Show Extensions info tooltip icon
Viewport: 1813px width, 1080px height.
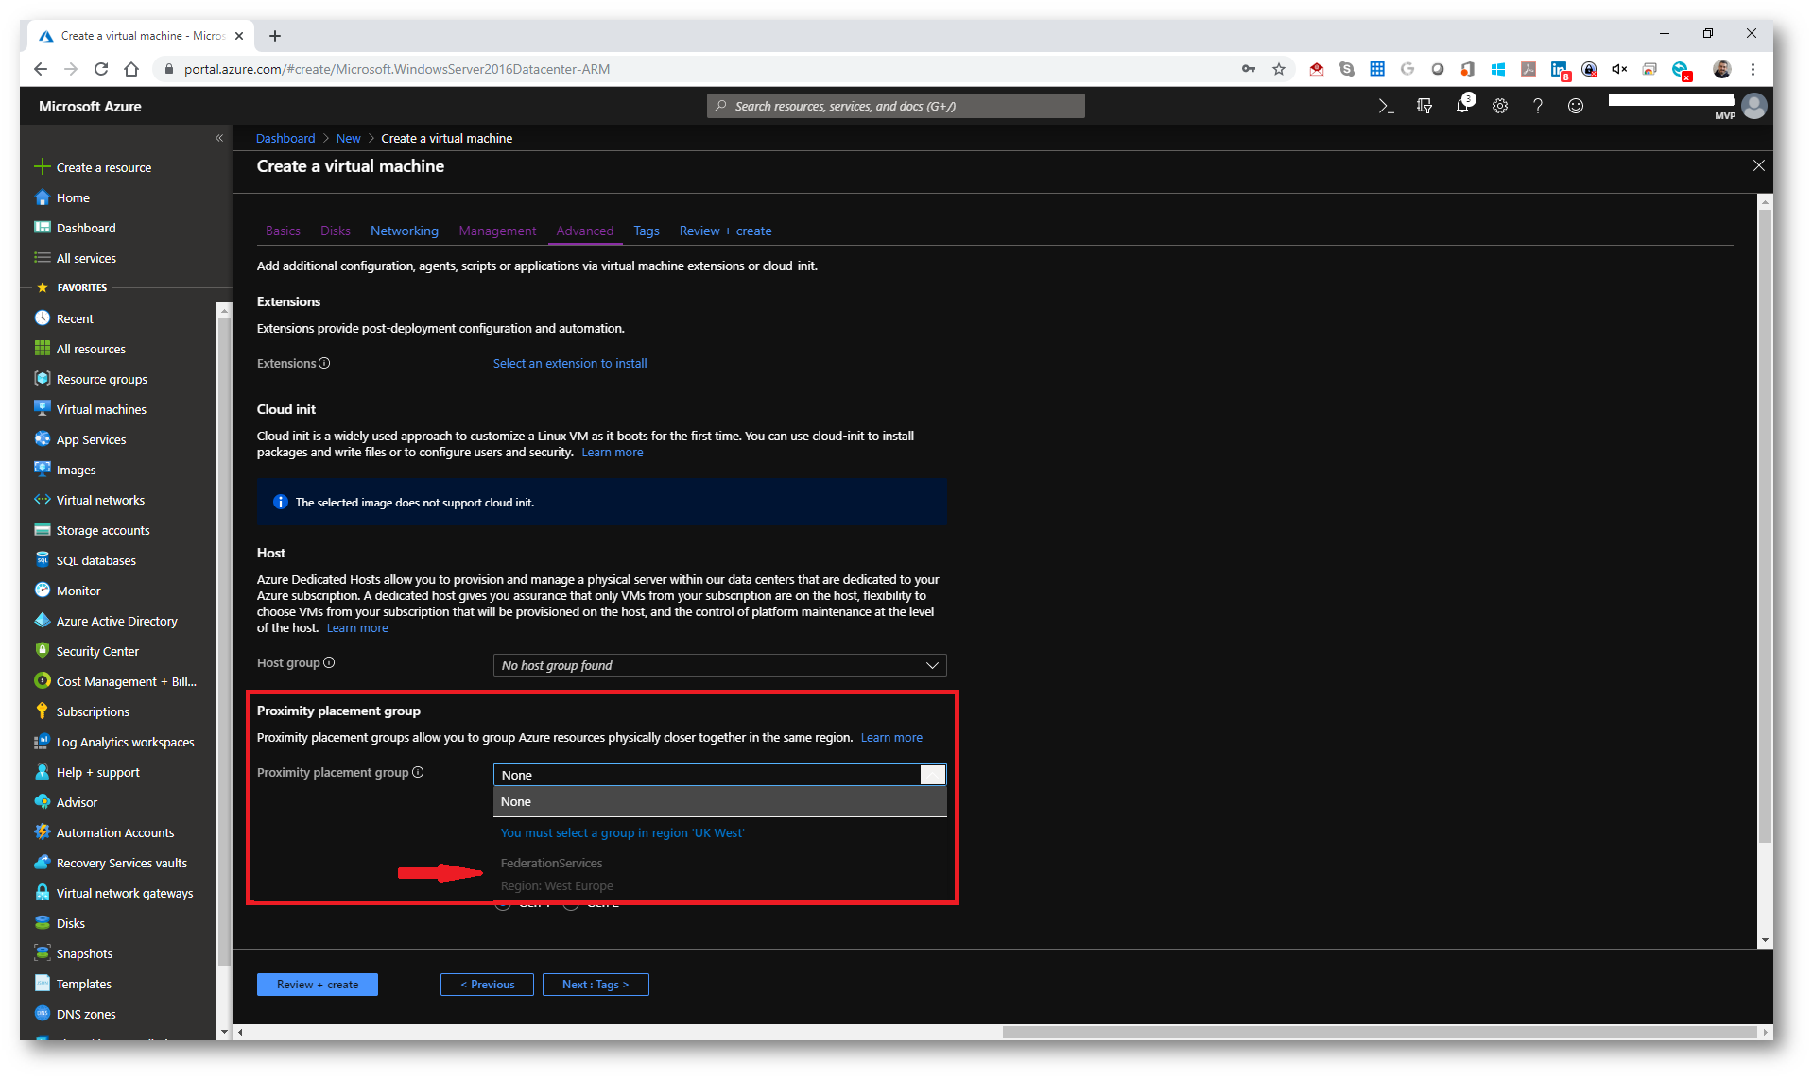coord(324,363)
